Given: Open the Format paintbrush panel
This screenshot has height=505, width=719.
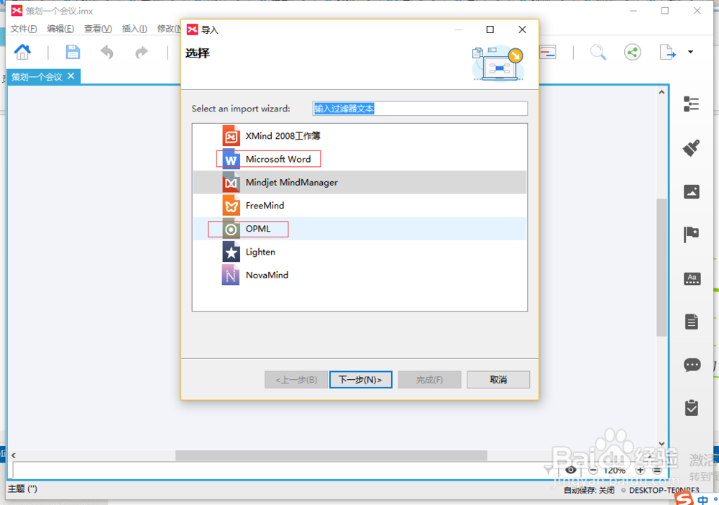Looking at the screenshot, I should [691, 147].
